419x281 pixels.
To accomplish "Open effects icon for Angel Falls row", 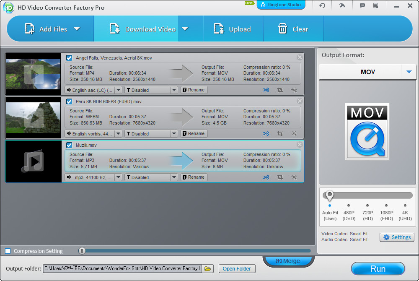I will [x=294, y=90].
